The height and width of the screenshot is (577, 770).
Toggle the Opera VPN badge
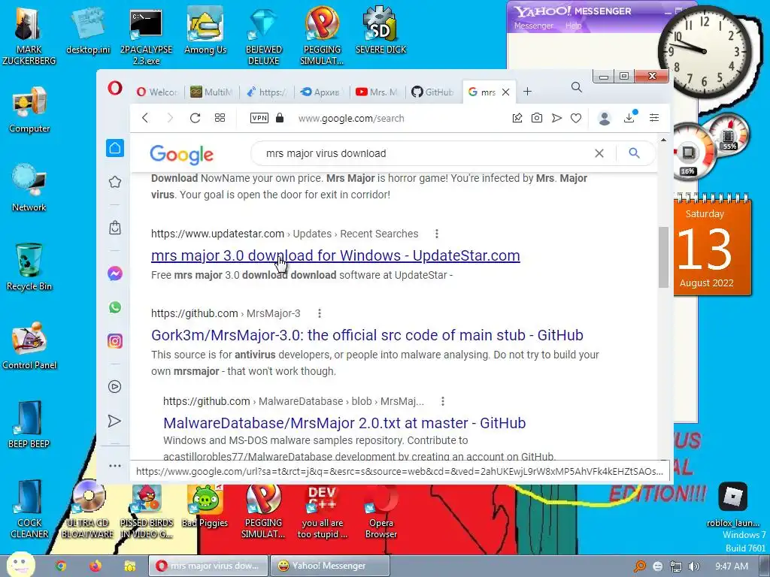pyautogui.click(x=259, y=118)
